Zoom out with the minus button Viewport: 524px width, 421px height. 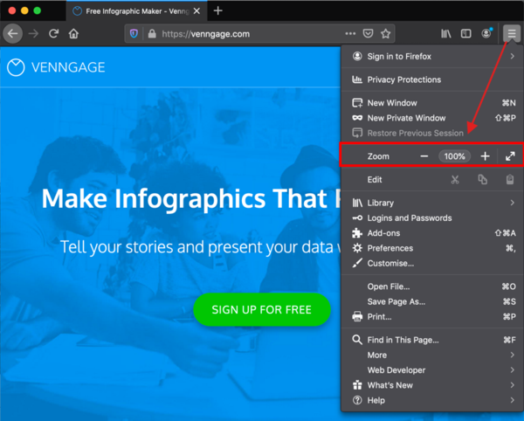click(424, 156)
